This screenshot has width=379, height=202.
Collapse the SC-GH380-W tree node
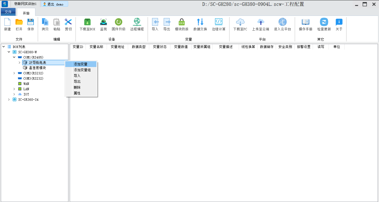pyautogui.click(x=9, y=52)
